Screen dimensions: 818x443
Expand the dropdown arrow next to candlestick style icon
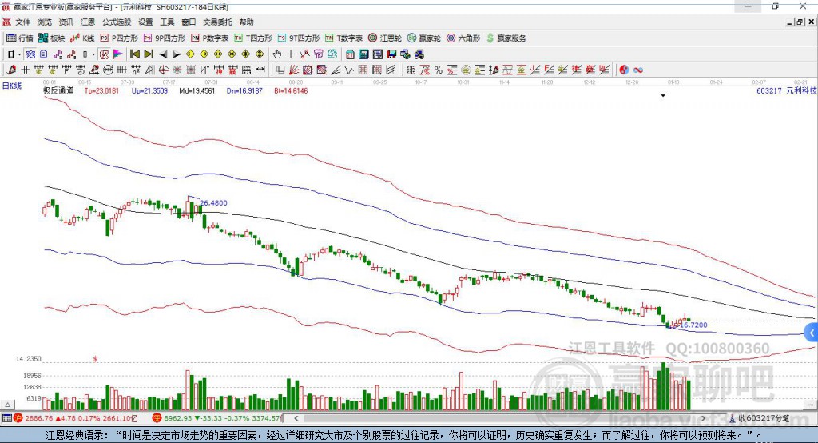[x=93, y=54]
